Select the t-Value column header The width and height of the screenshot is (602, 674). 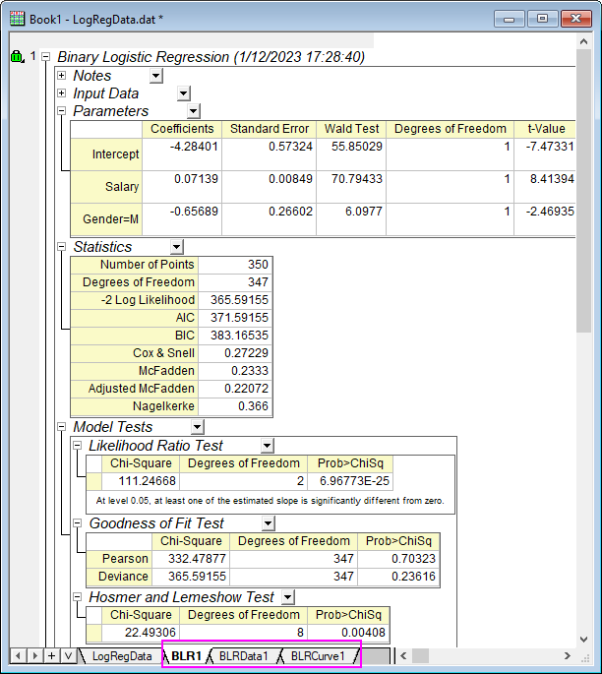[x=545, y=129]
